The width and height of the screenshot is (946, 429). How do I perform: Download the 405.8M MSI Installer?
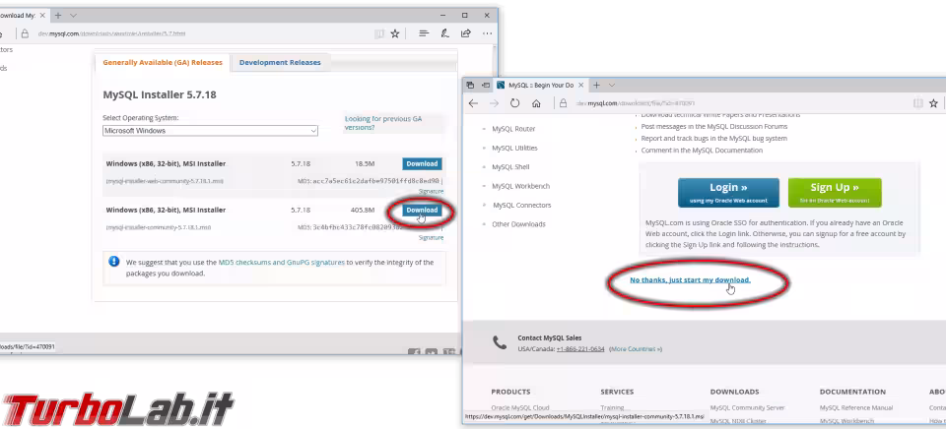pyautogui.click(x=422, y=211)
